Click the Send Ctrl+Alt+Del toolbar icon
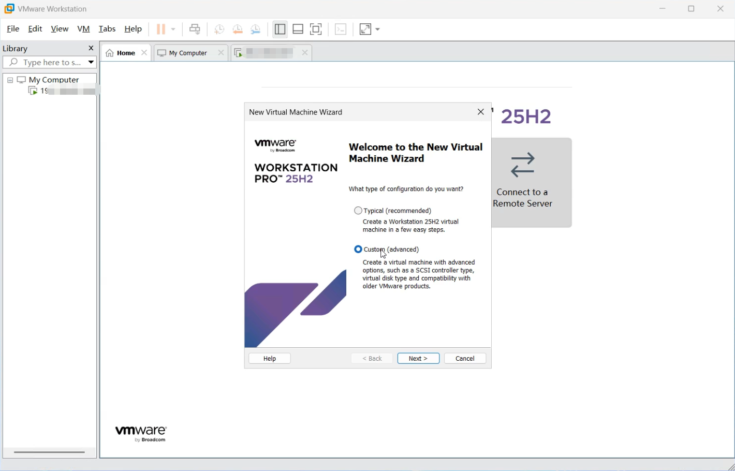Image resolution: width=735 pixels, height=471 pixels. (x=195, y=30)
